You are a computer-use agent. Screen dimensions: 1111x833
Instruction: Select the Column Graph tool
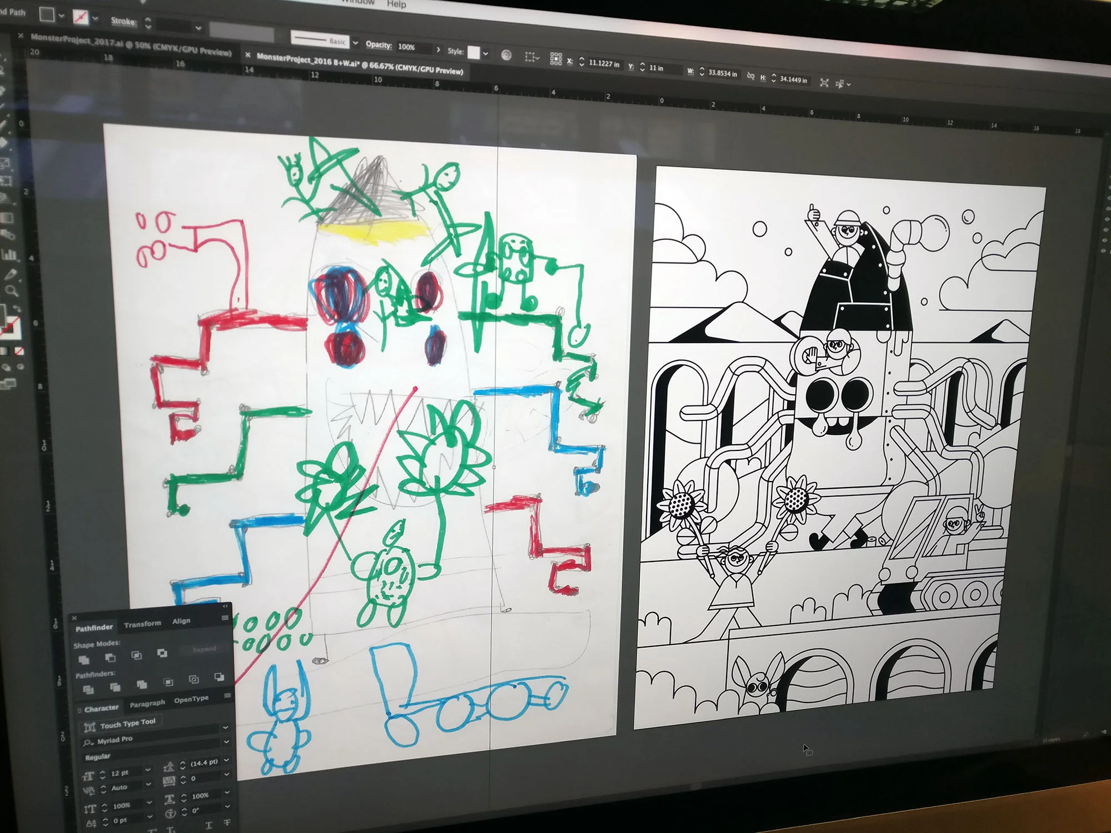[9, 255]
